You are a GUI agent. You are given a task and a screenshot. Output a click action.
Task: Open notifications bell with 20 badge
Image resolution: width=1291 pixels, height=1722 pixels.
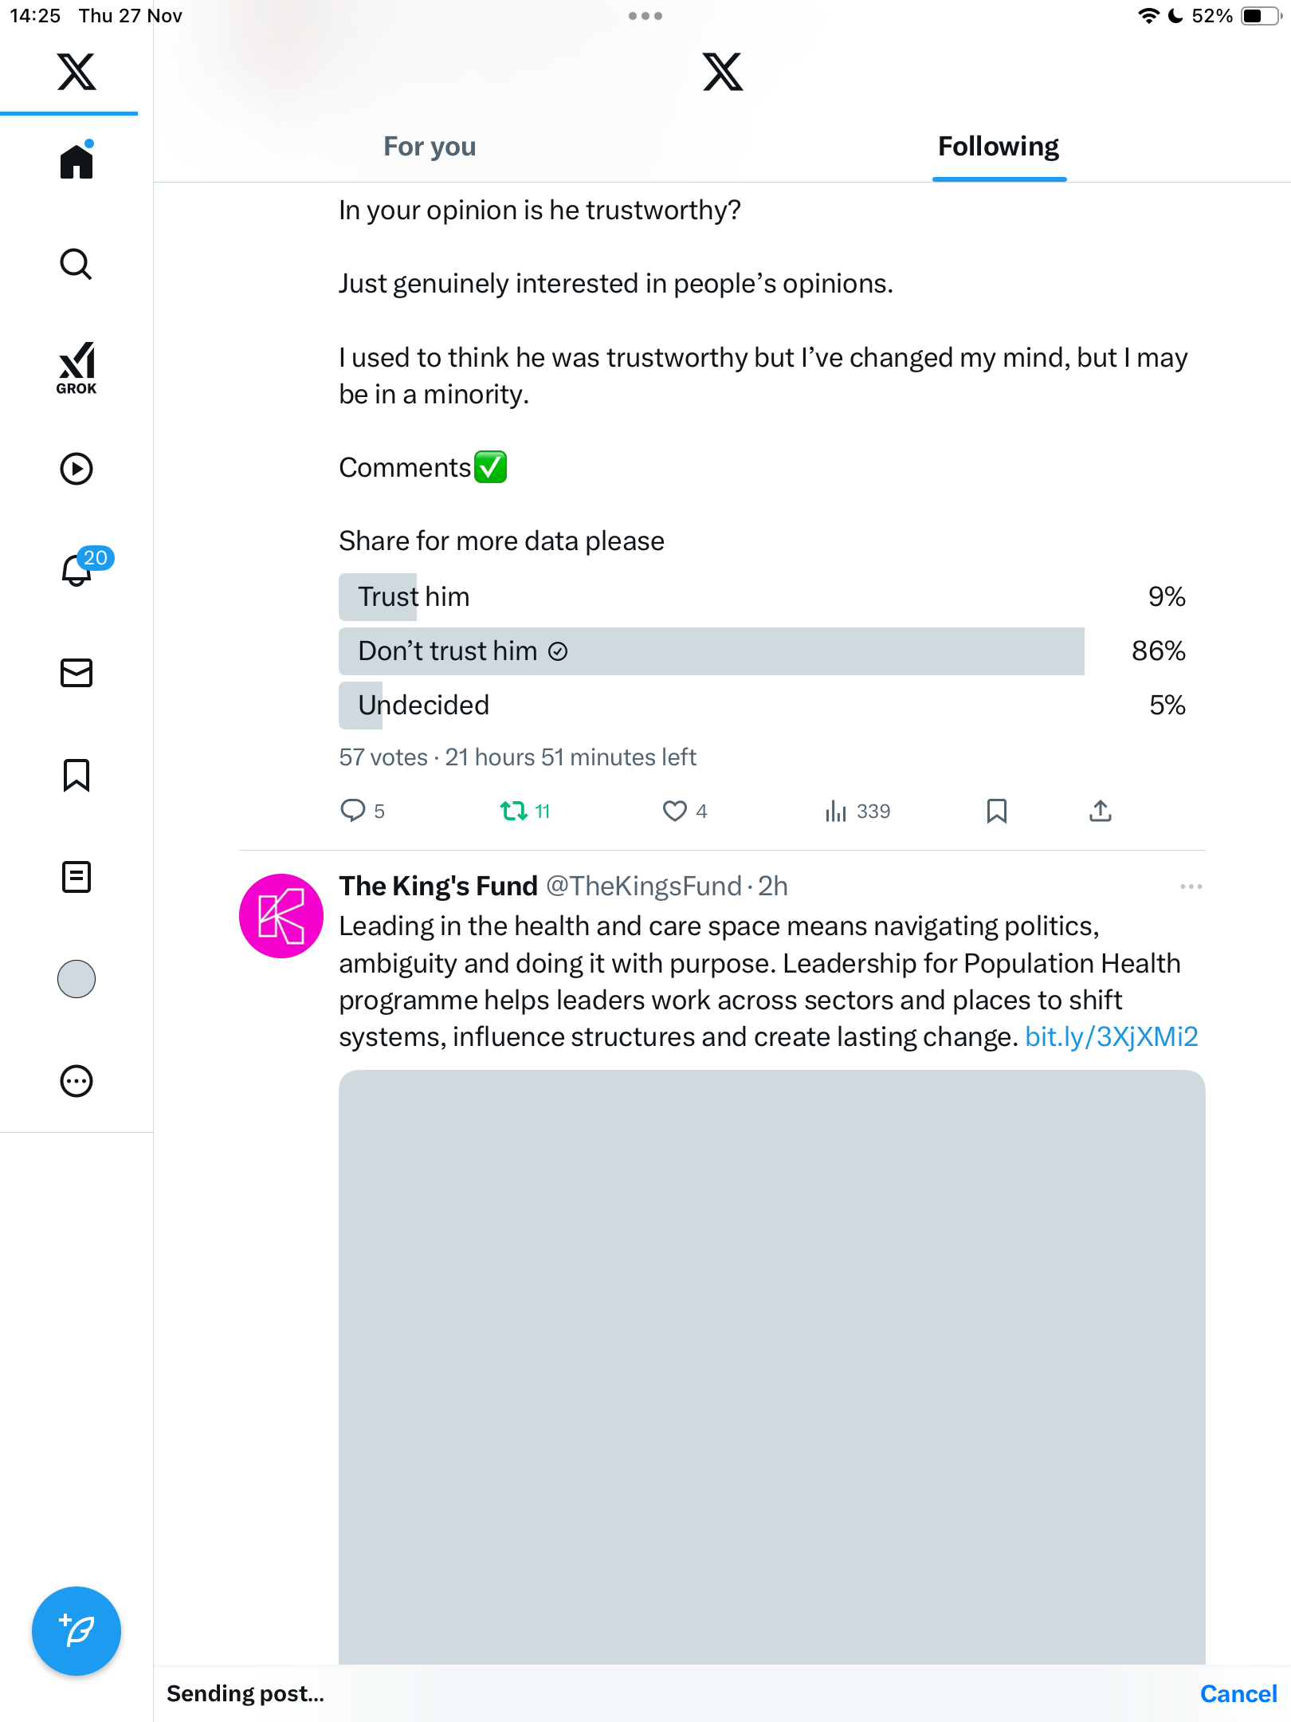[x=78, y=569]
